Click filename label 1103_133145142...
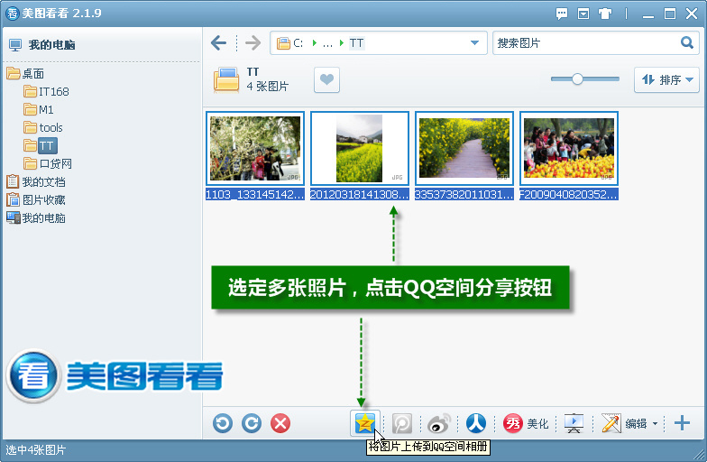This screenshot has width=707, height=462. pos(255,195)
